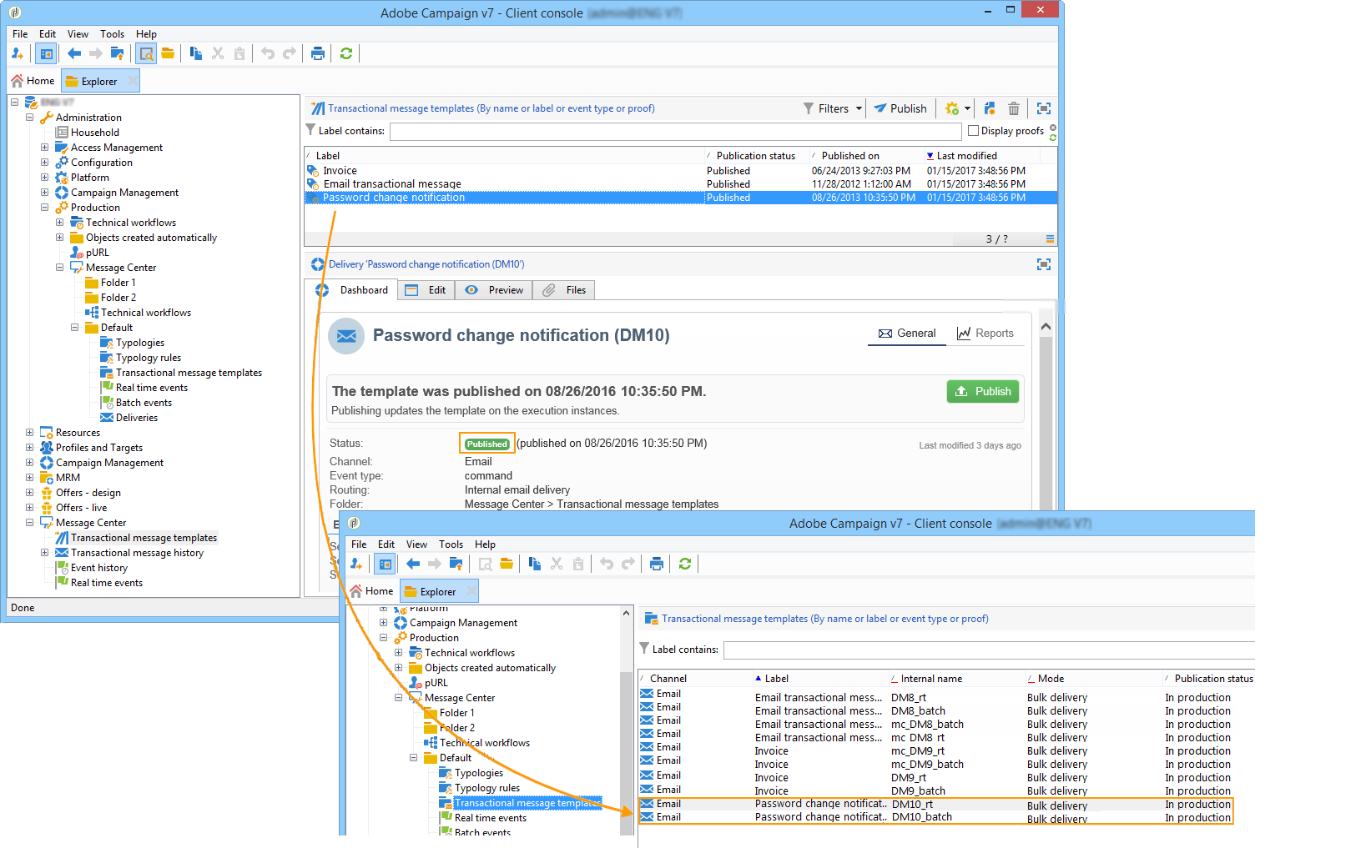Open the Tools menu in upper window
This screenshot has height=848, width=1371.
pos(112,34)
